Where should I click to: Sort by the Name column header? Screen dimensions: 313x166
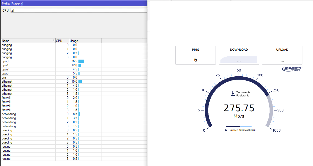[x=28, y=41]
